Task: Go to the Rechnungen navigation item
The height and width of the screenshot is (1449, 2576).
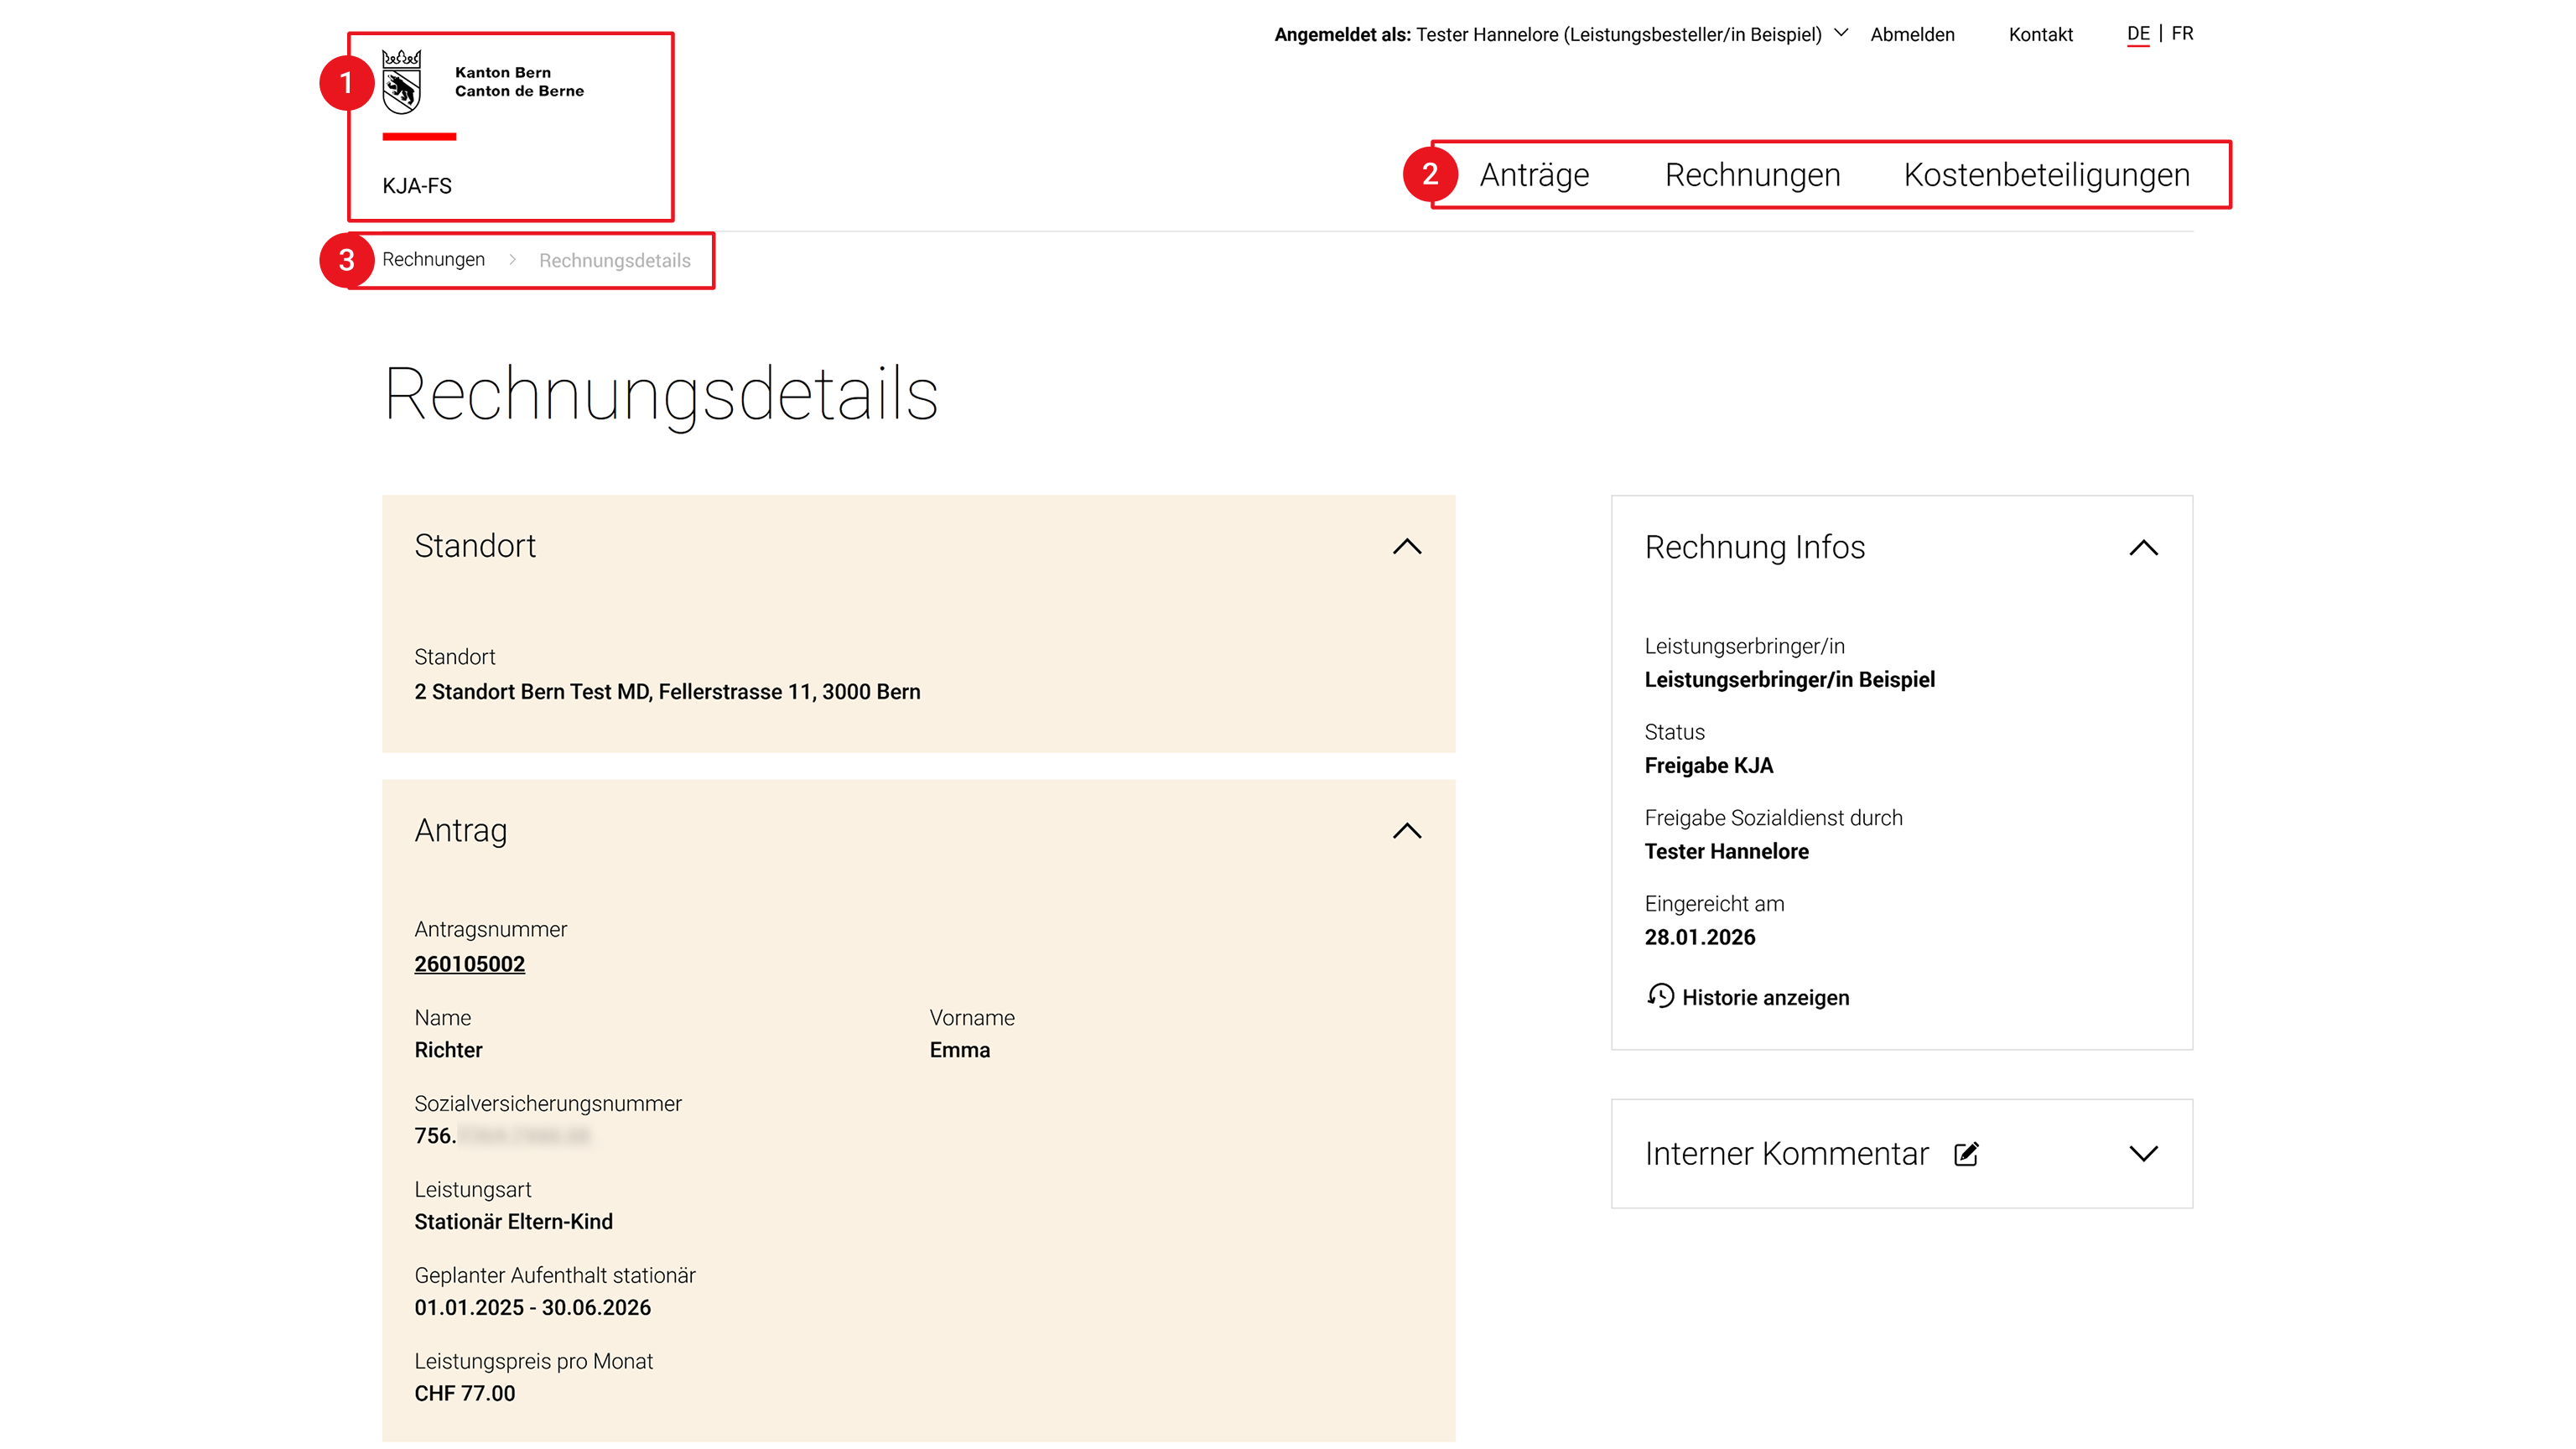Action: [x=1752, y=175]
